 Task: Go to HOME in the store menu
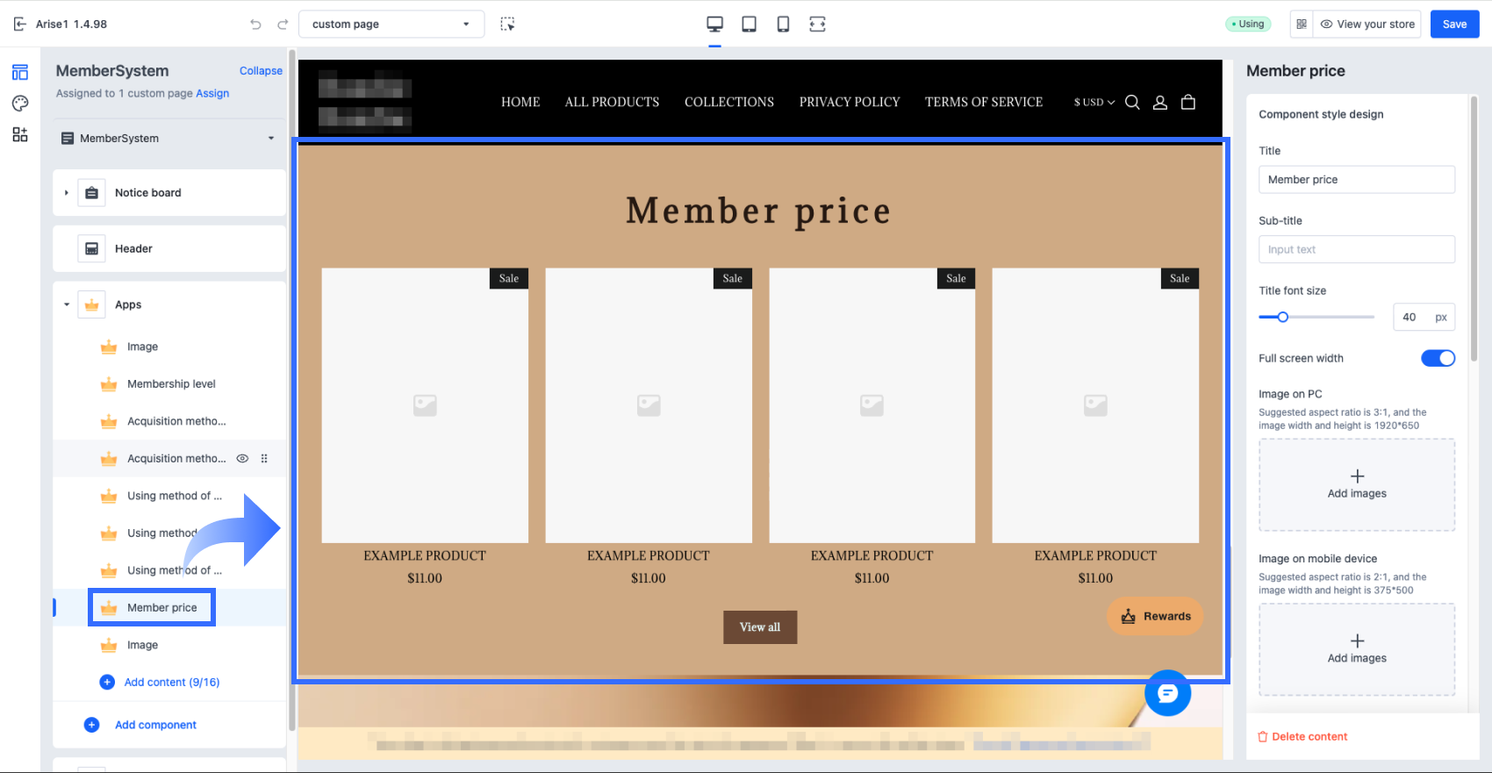[520, 103]
